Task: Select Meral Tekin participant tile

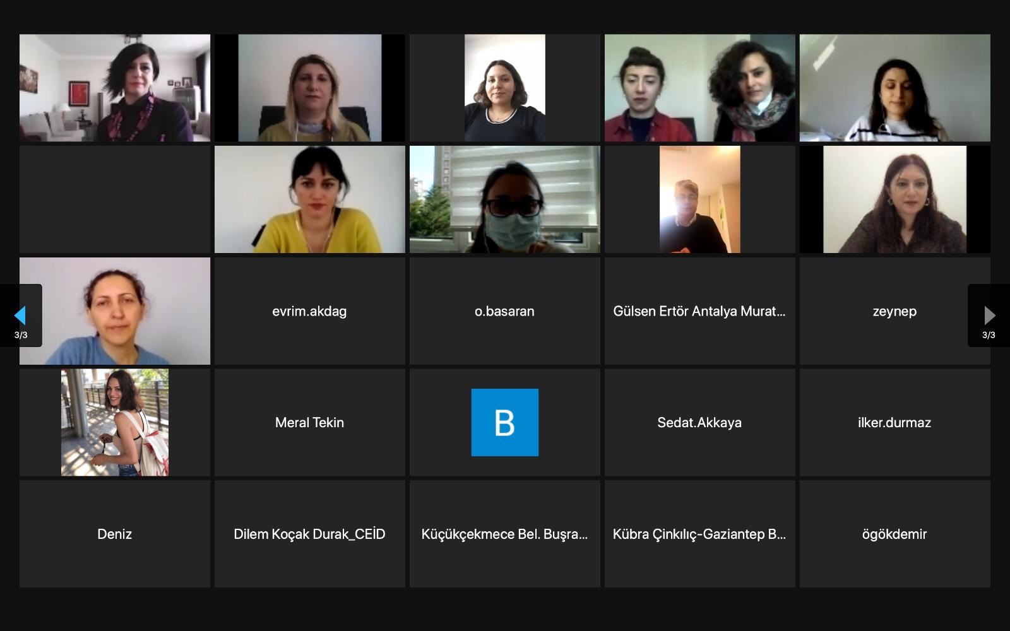Action: [x=309, y=422]
